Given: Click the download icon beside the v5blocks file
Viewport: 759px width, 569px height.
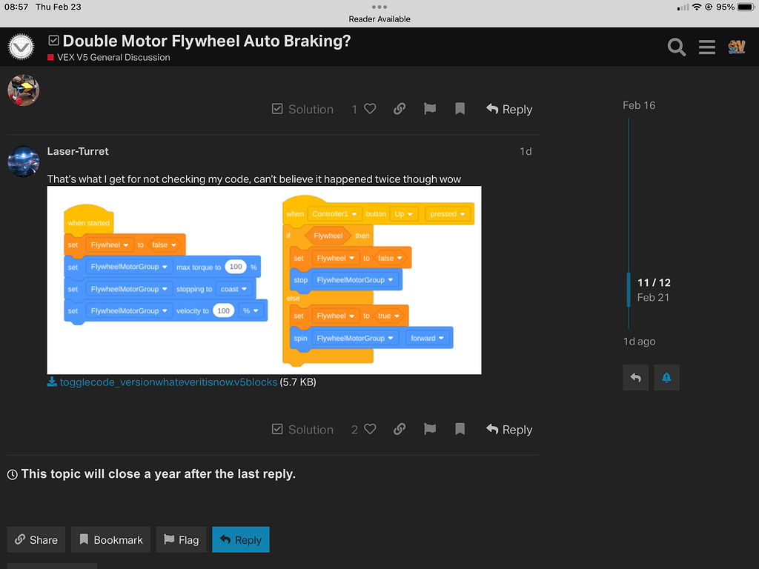Looking at the screenshot, I should pyautogui.click(x=51, y=382).
